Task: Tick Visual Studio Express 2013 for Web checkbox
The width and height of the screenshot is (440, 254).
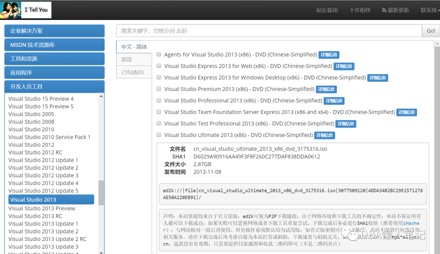Action: coord(159,66)
